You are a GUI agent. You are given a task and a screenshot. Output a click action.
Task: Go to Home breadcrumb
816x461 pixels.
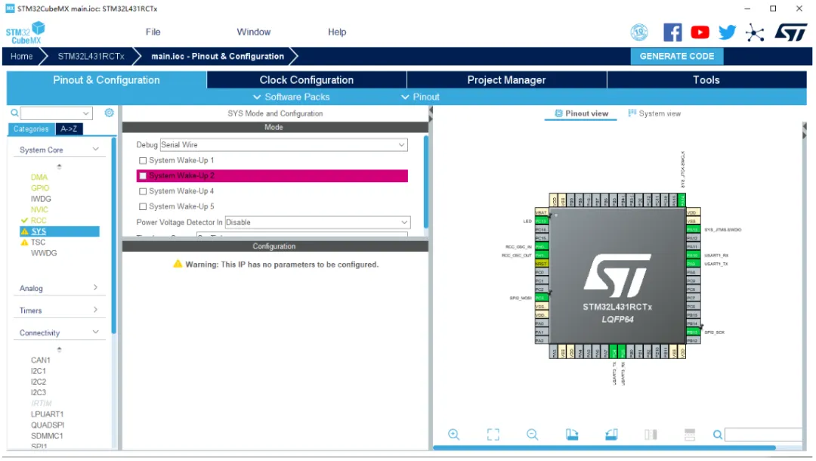click(x=21, y=56)
